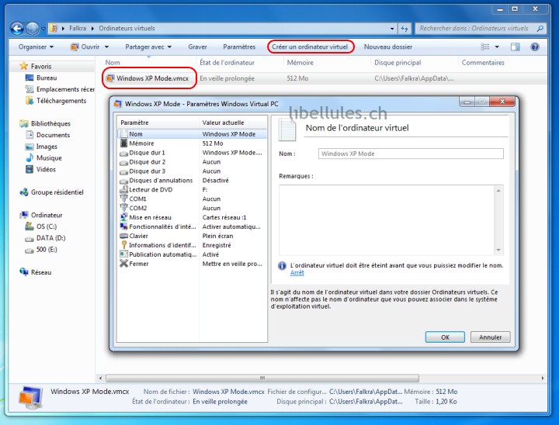Click the Explorer back navigation arrow

[17, 29]
